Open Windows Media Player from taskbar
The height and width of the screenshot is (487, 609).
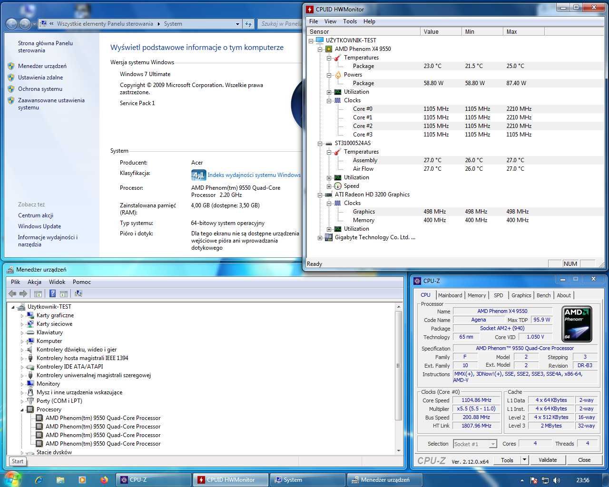(x=82, y=480)
